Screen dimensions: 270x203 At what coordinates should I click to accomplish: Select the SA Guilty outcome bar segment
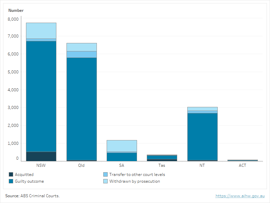click(x=122, y=157)
